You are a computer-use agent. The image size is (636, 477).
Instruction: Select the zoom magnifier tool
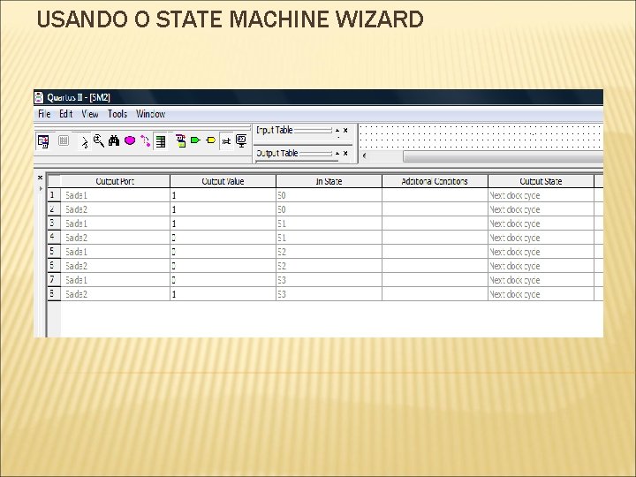pyautogui.click(x=99, y=140)
